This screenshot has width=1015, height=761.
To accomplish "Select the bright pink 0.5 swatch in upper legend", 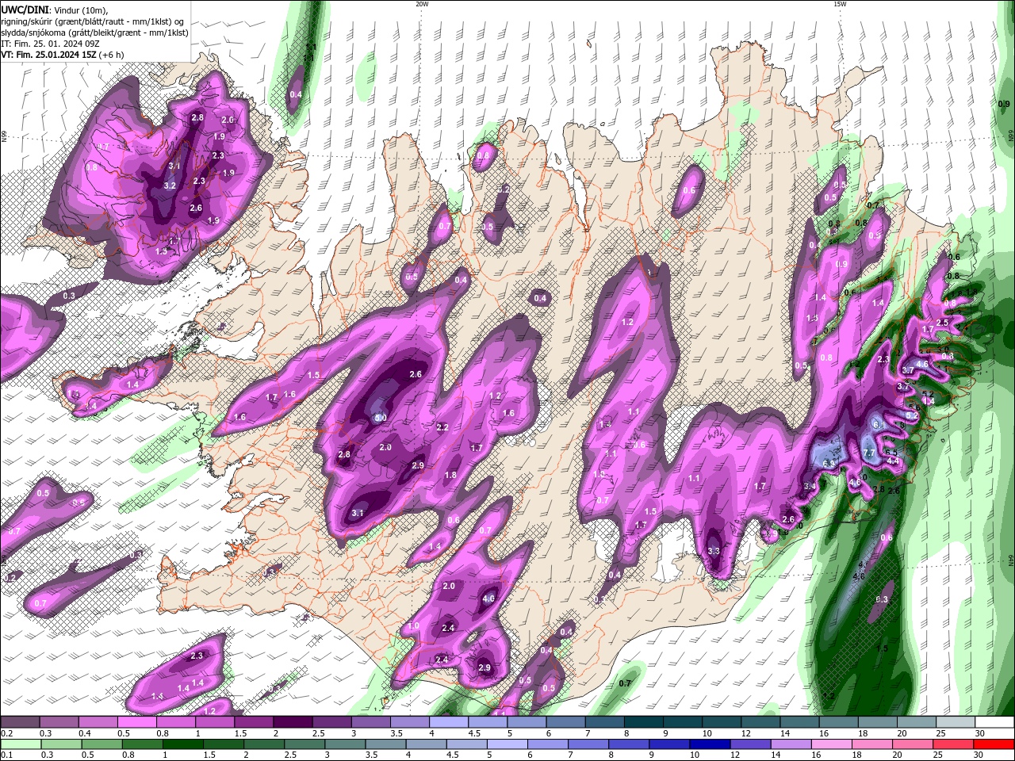I will pyautogui.click(x=137, y=722).
